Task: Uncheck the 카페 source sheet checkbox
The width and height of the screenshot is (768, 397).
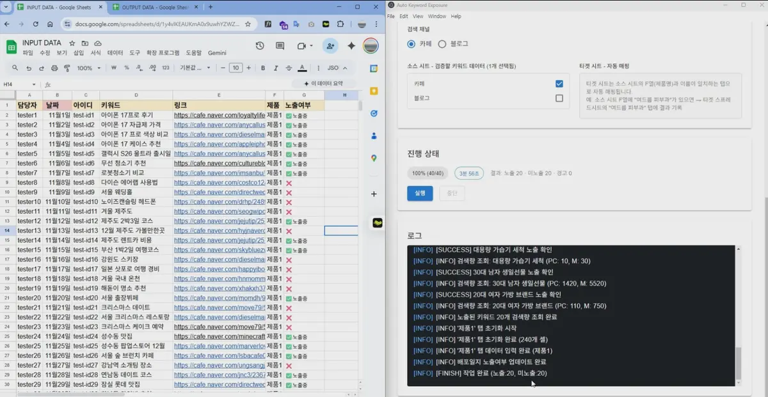Action: pos(559,84)
